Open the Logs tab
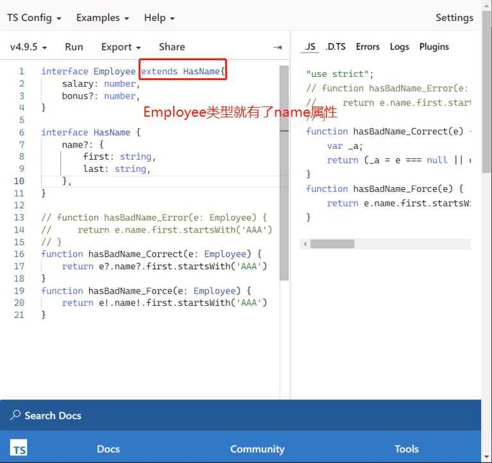Screen dimensions: 492x463 (399, 47)
